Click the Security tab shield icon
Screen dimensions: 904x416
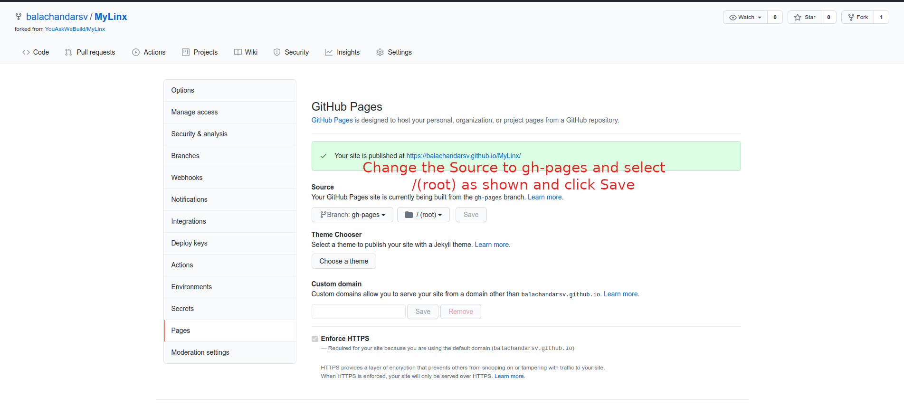pos(277,52)
